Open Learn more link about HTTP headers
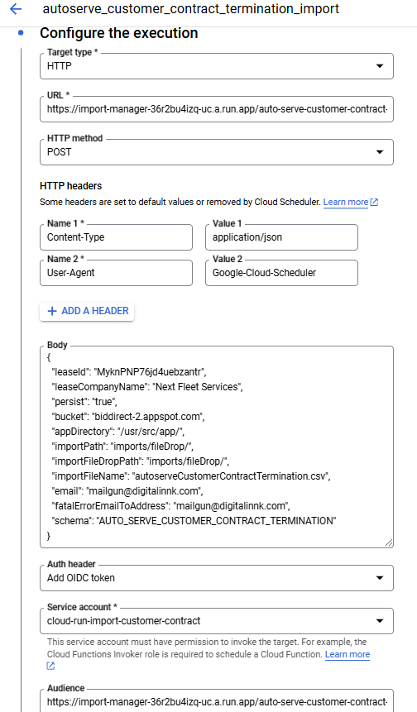417x712 pixels. [x=346, y=202]
